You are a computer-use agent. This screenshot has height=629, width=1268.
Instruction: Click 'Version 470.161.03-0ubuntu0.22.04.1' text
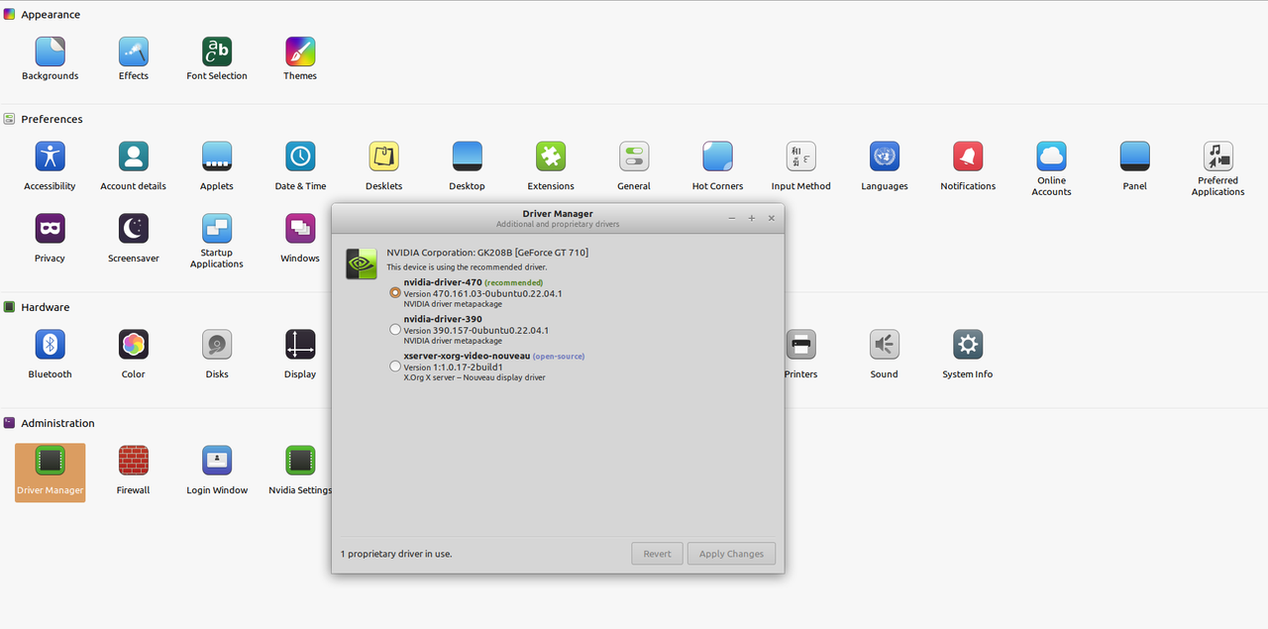tap(482, 293)
